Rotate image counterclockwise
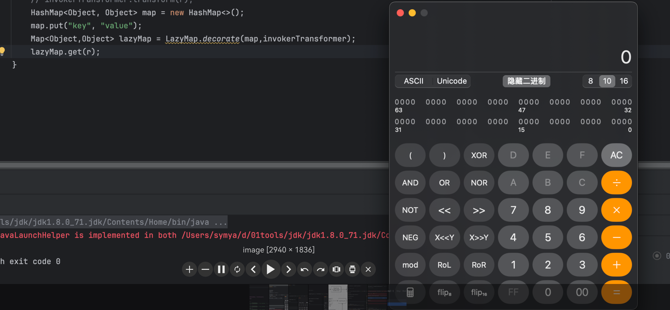 point(304,270)
